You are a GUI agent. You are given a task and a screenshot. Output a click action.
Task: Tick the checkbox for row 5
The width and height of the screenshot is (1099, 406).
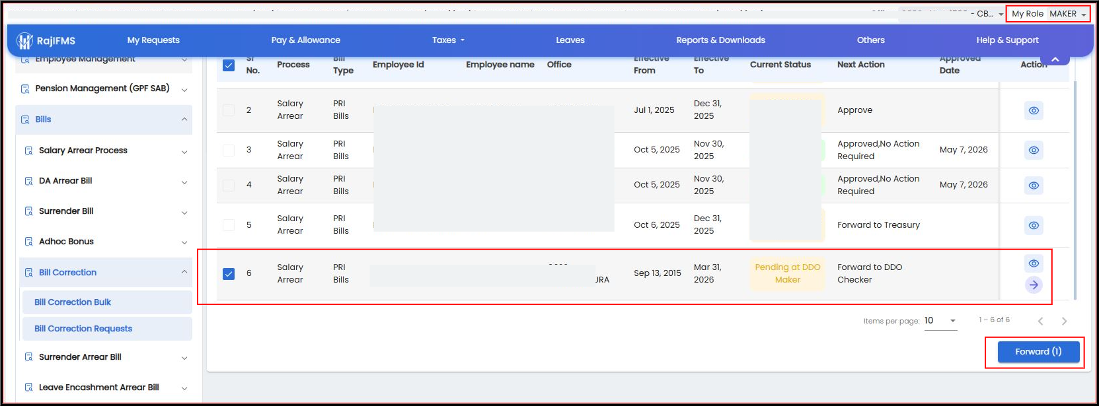tap(229, 225)
